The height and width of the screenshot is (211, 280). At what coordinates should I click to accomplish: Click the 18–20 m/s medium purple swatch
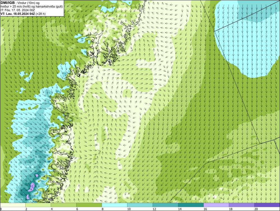click(242, 205)
